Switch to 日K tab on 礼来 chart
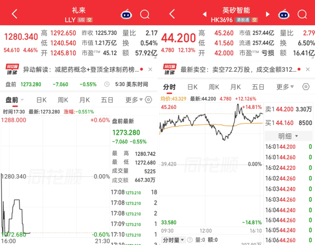 pos(41,100)
